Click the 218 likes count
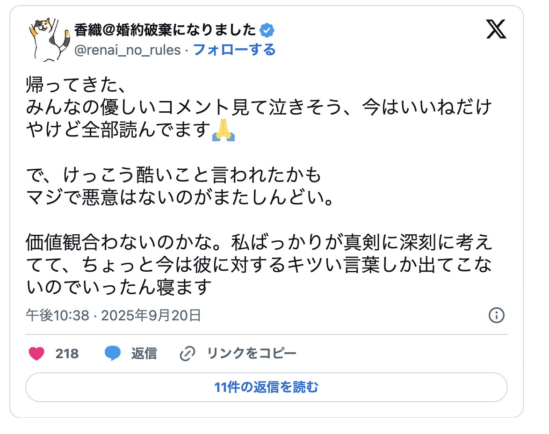This screenshot has width=549, height=434. click(x=67, y=354)
